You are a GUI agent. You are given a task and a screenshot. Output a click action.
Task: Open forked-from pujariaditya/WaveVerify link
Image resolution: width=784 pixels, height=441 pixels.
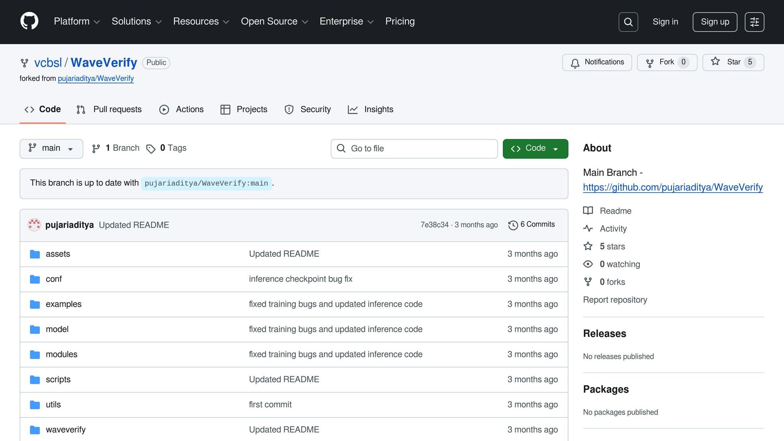click(96, 78)
